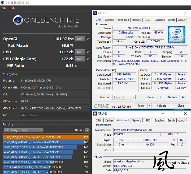Viewport: 191px width, 174px height.
Task: Click the Manufacturer value Micro-Star International
Action: pos(150,130)
